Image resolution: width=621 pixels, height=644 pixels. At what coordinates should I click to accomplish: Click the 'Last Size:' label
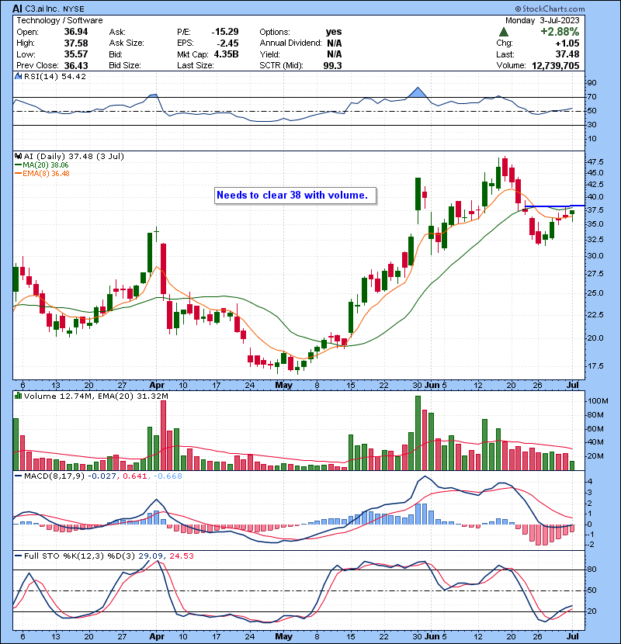(195, 65)
